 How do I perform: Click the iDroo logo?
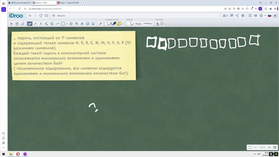[16, 16]
